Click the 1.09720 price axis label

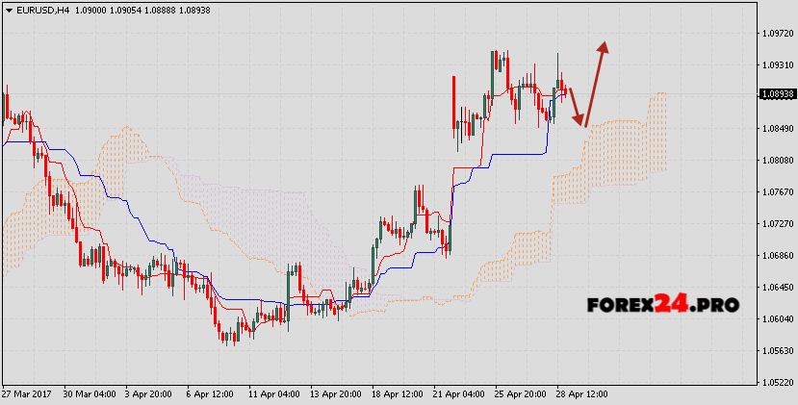776,33
